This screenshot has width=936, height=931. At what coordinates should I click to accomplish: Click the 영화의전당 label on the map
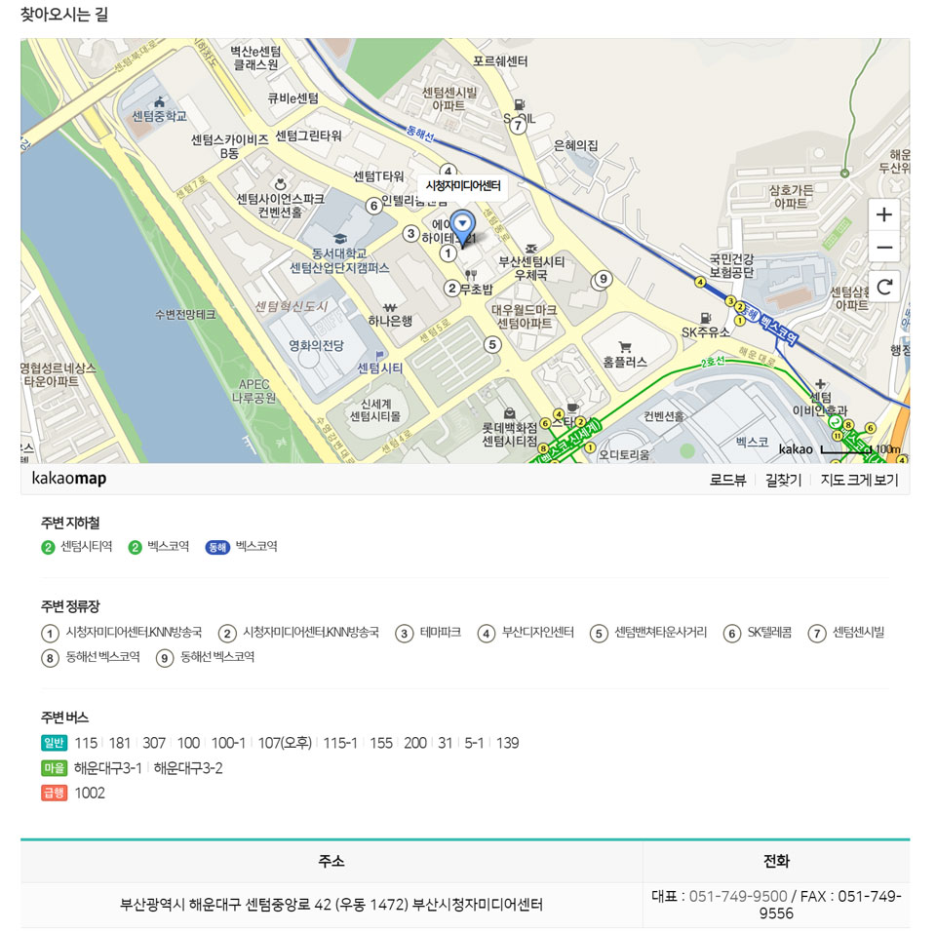[316, 345]
